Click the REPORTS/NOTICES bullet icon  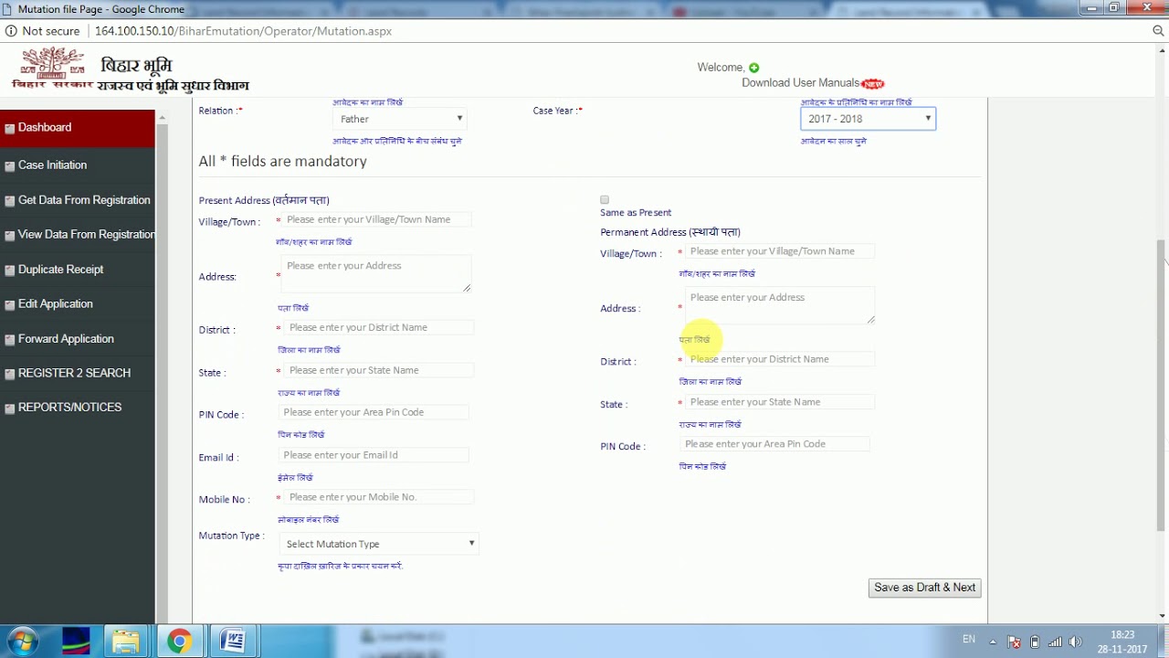[x=10, y=409]
